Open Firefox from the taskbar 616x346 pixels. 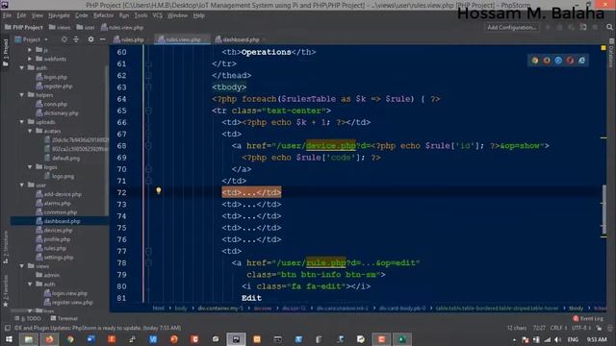[49, 339]
